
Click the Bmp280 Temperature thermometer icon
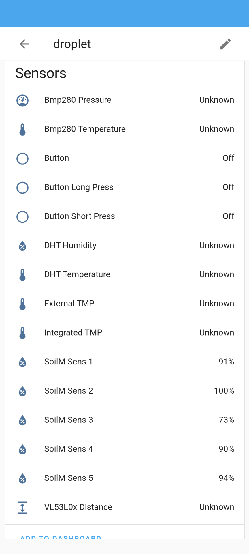pyautogui.click(x=22, y=130)
